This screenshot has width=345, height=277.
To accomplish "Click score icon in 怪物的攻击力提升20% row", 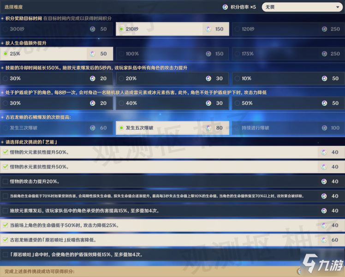I will [324, 181].
